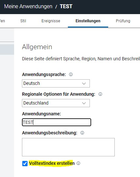This screenshot has width=140, height=177.
Task: Open info icon beside Volltextindex erstellen
Action: (x=78, y=163)
